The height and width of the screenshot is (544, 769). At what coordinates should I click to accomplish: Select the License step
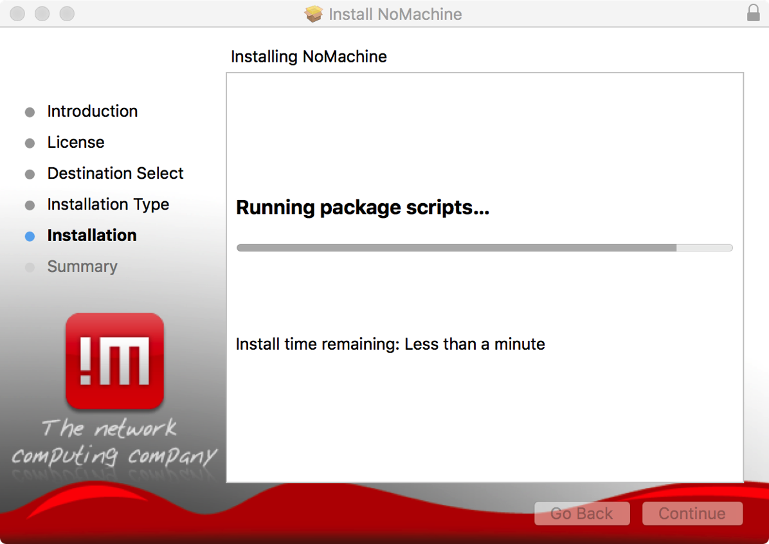[76, 142]
